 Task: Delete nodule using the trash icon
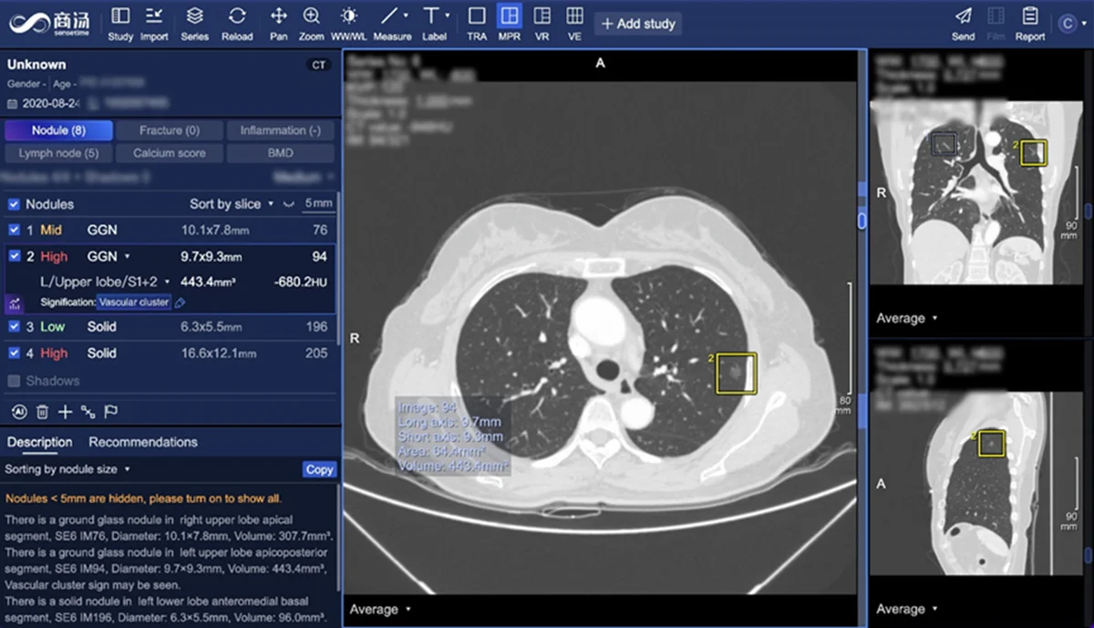(42, 412)
